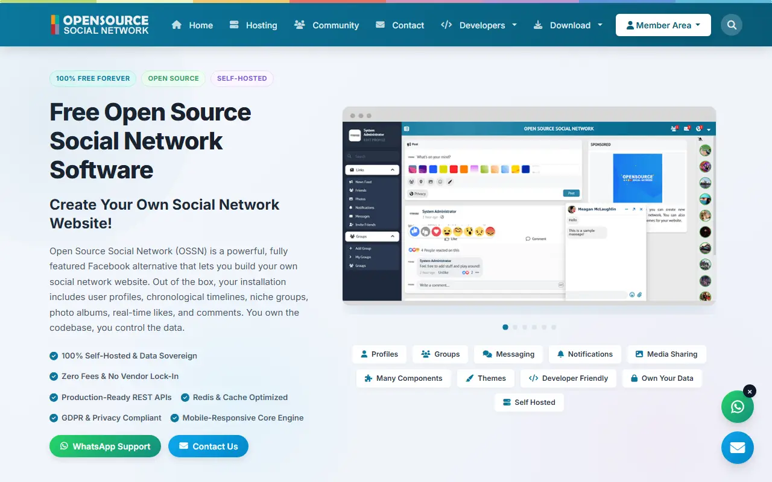Click the SELF-HOSTED badge
Viewport: 772px width, 482px height.
click(242, 78)
